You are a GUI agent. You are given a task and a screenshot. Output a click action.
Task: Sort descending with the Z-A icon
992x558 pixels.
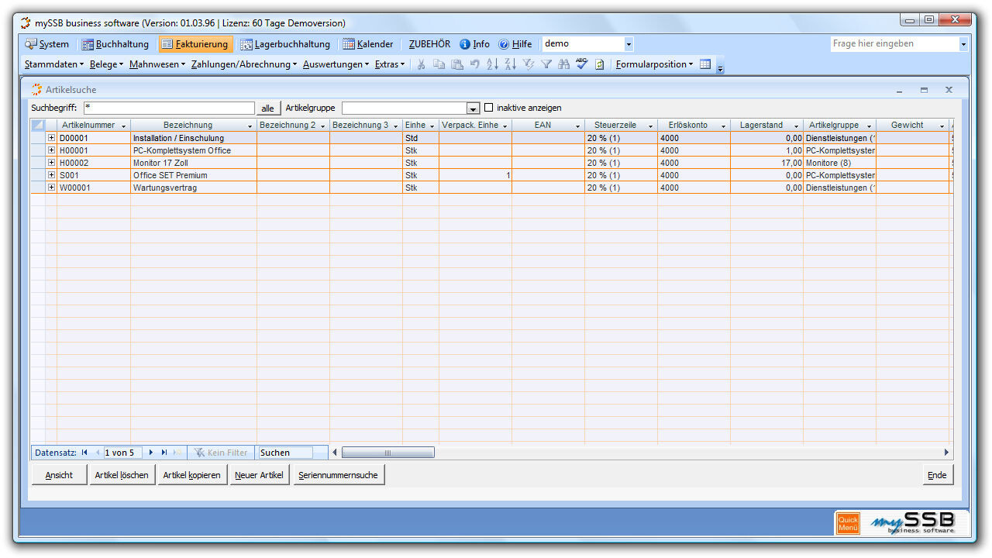pyautogui.click(x=510, y=64)
